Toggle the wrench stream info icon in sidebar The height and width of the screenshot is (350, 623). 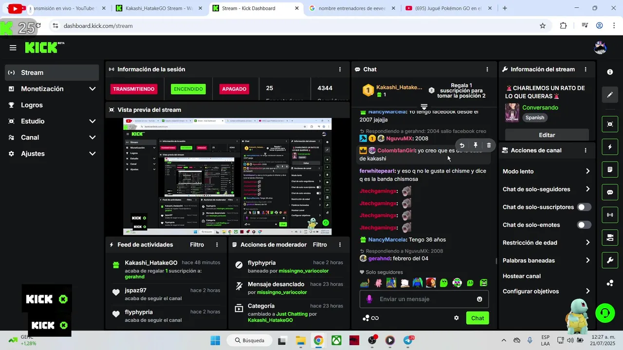click(x=610, y=261)
